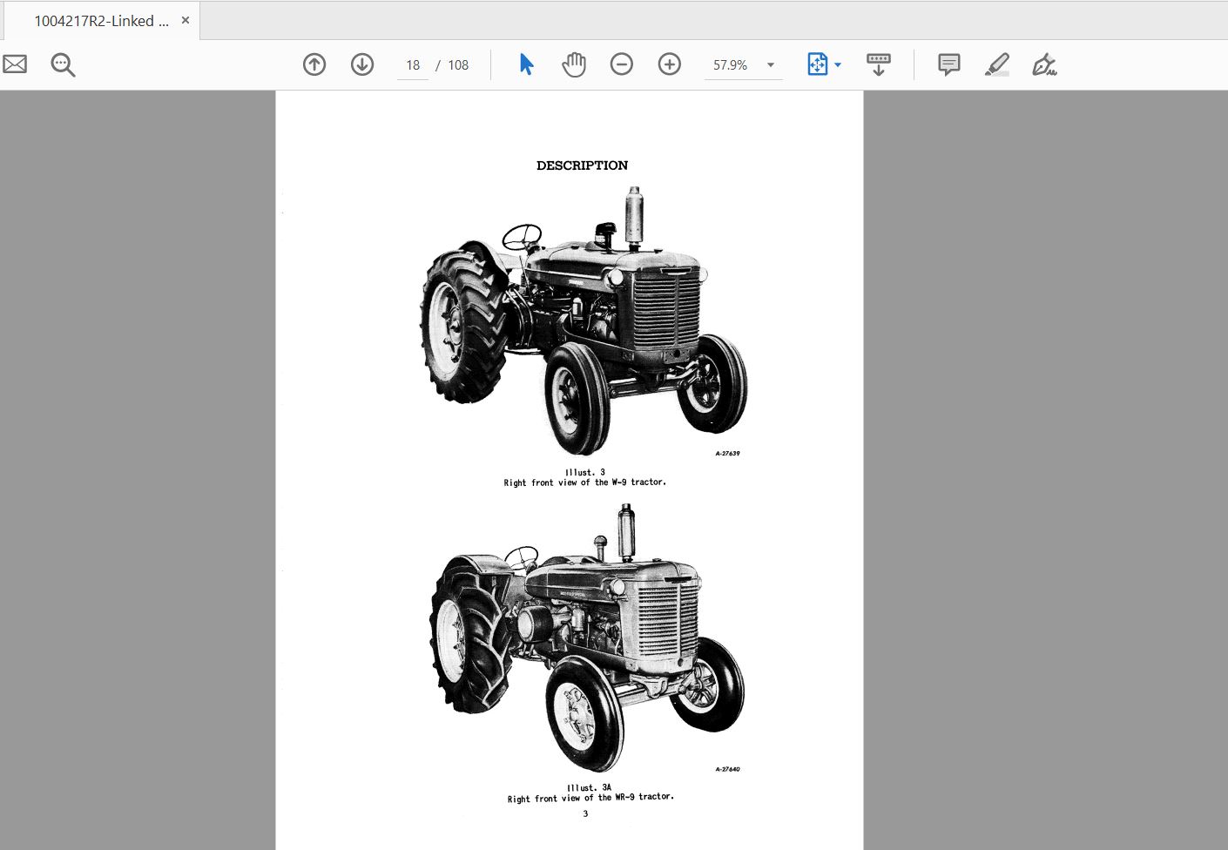Expand the page view options dropdown arrow

click(x=838, y=64)
